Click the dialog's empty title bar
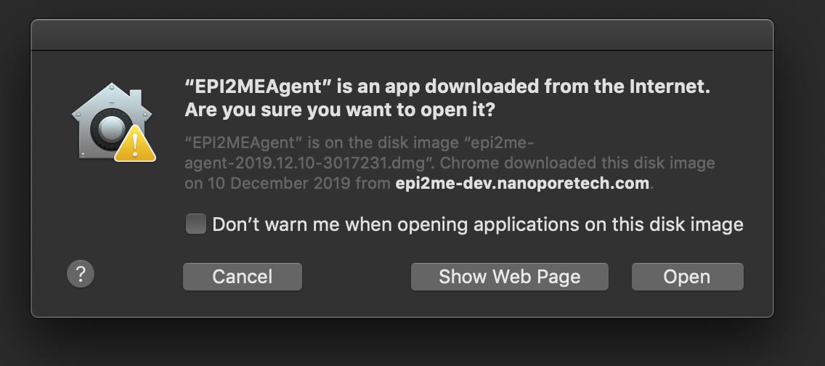Image resolution: width=825 pixels, height=366 pixels. click(x=402, y=36)
